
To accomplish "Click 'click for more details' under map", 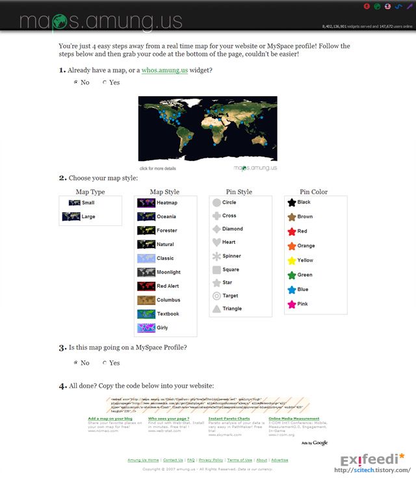I will pos(158,168).
